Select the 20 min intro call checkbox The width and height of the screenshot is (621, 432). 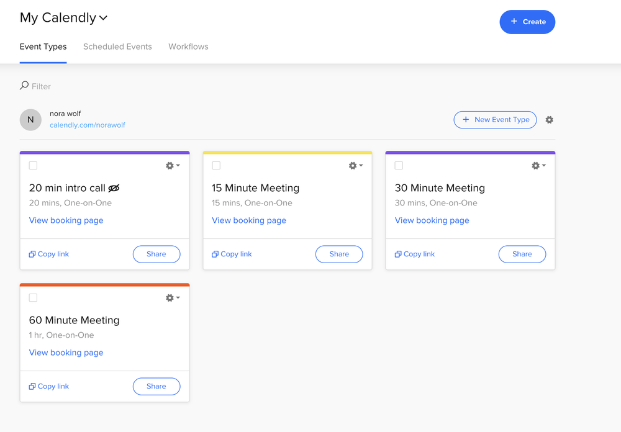pos(34,166)
